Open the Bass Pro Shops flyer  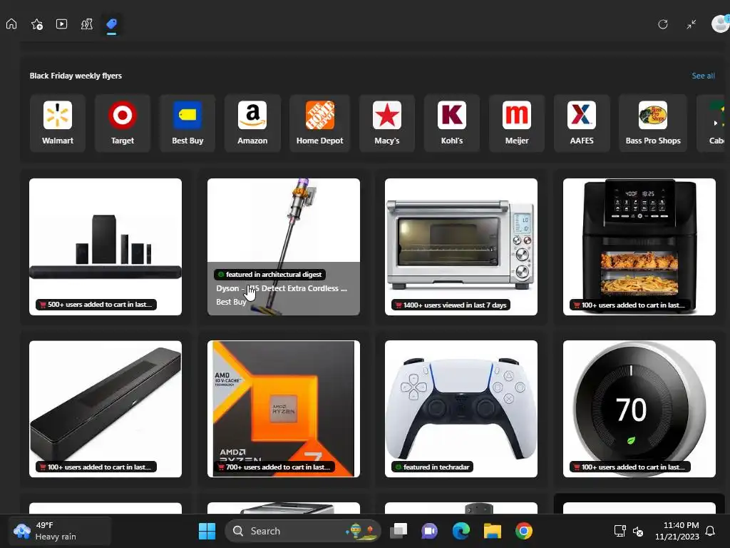tap(653, 123)
